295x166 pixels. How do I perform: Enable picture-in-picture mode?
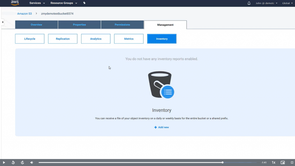[x=283, y=163]
